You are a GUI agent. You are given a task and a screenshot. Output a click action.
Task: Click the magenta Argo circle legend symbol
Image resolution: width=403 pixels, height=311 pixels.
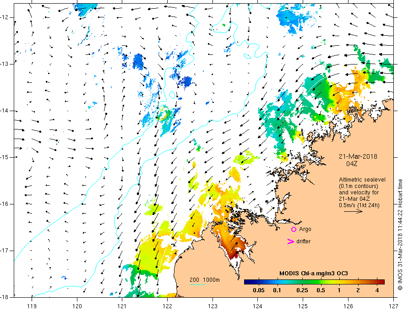tap(294, 229)
